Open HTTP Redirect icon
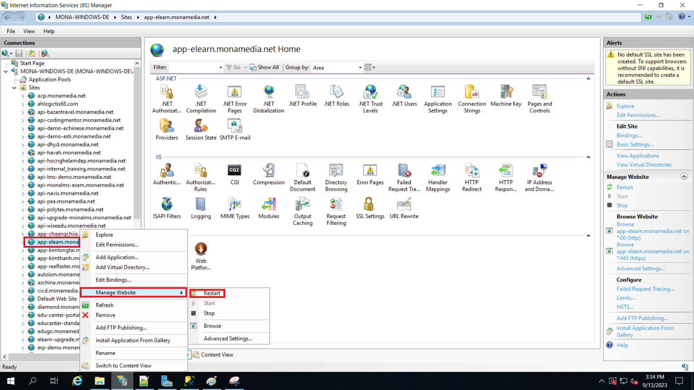The width and height of the screenshot is (694, 390). tap(472, 178)
